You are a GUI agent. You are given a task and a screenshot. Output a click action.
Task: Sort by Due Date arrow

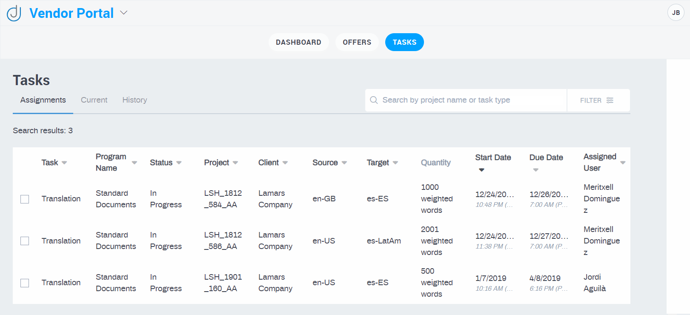536,170
